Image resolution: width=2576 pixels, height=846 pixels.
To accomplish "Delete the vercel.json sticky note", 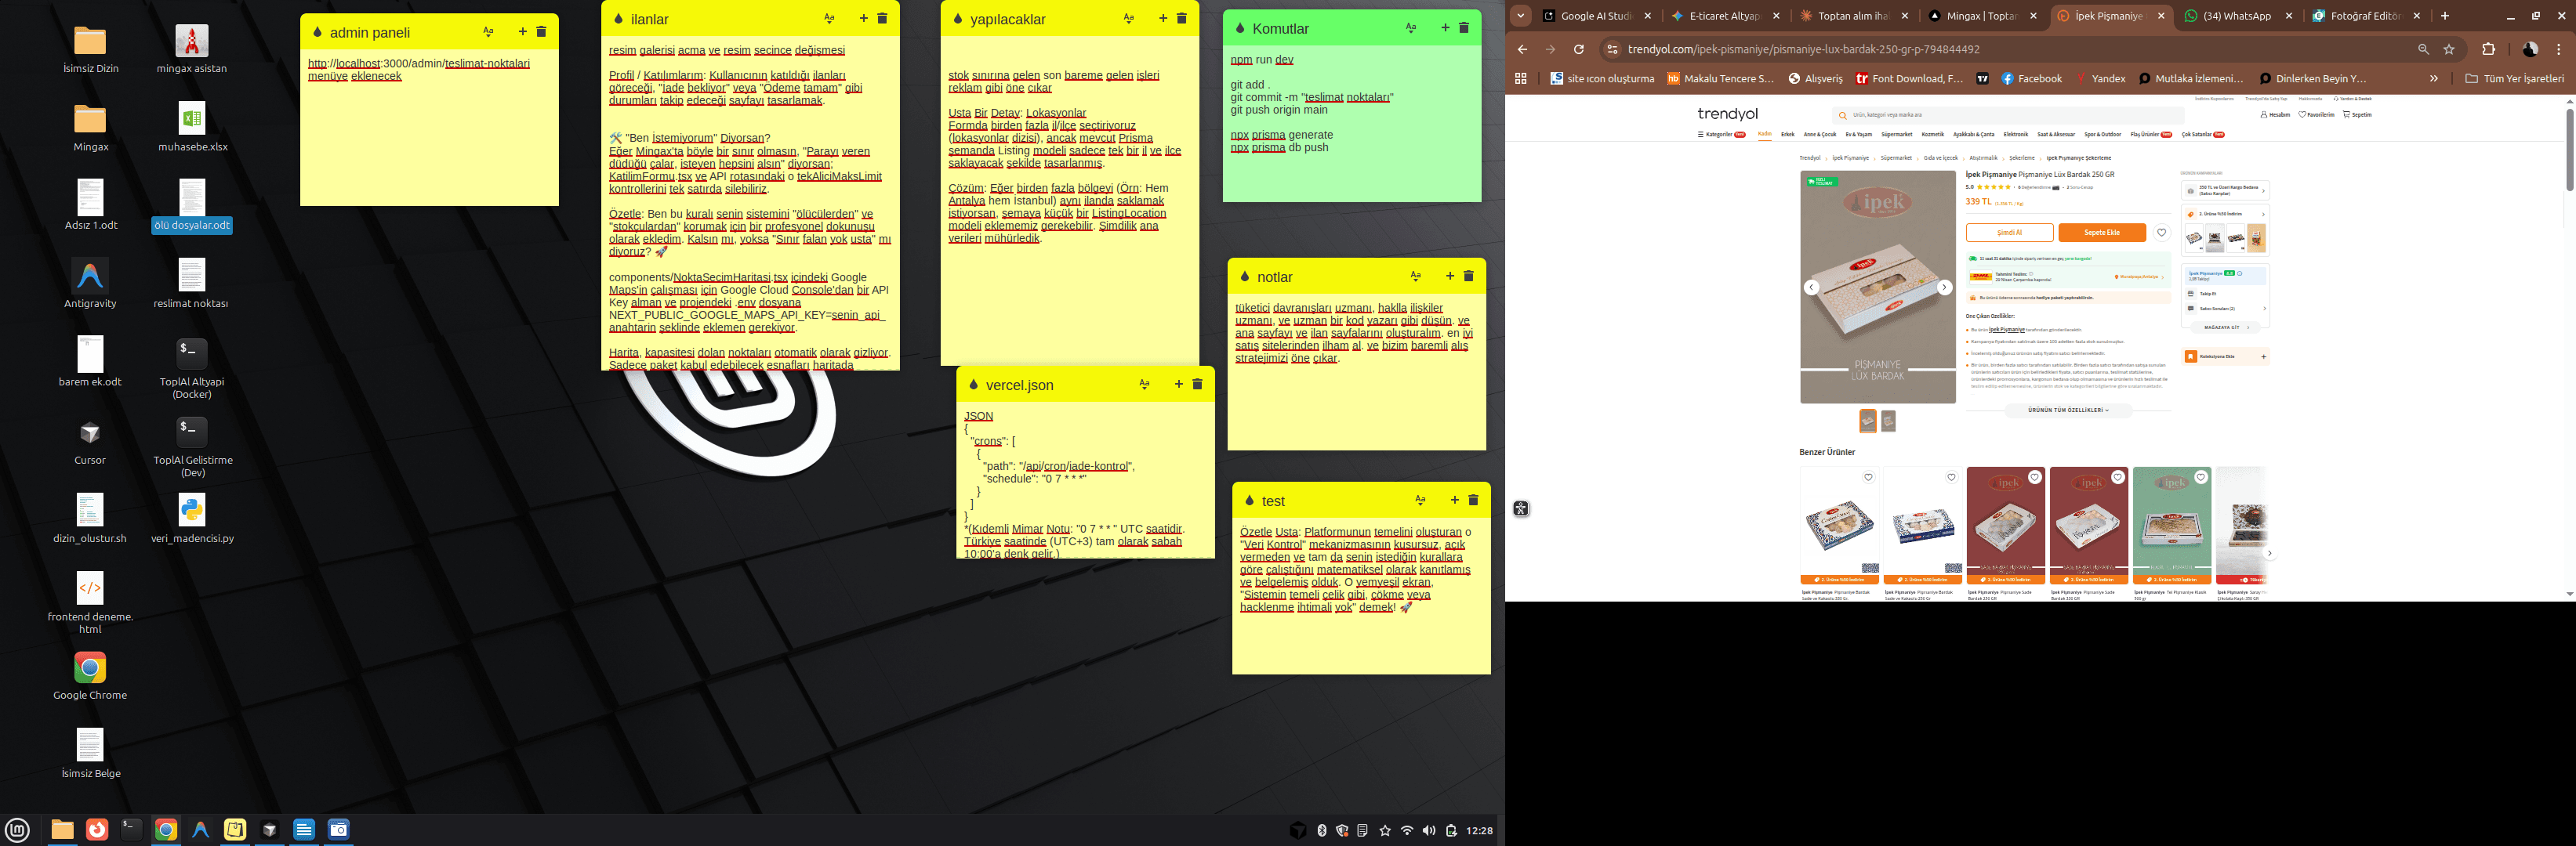I will coord(1197,384).
